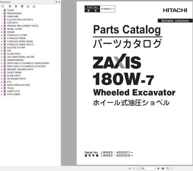
Task: Collapse the Bookmarks panel with the left arrow
Action: (59, 2)
